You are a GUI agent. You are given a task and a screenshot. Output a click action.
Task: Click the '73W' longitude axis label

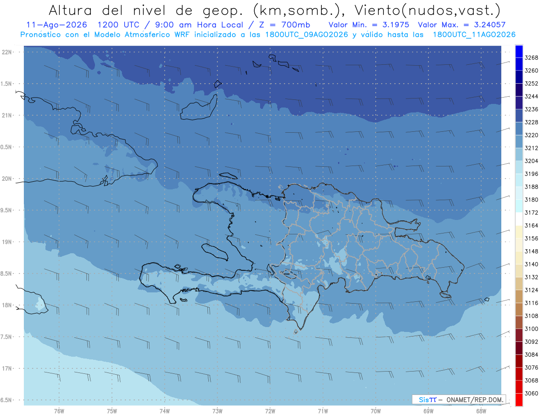(x=217, y=411)
